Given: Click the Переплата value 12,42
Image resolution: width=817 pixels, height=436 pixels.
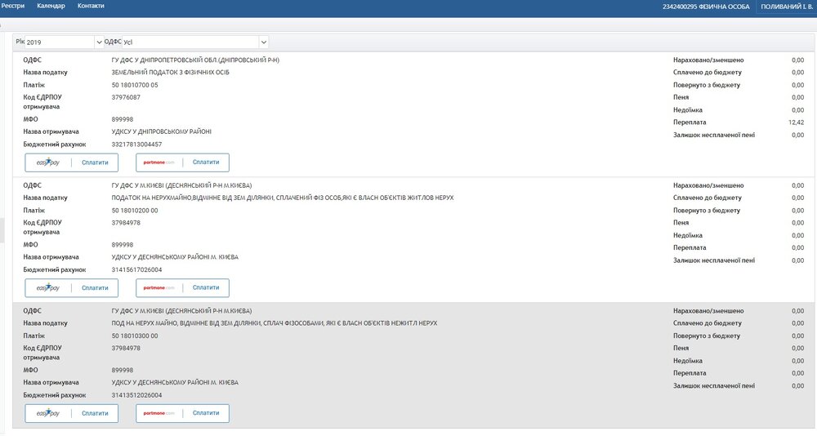Looking at the screenshot, I should click(796, 122).
